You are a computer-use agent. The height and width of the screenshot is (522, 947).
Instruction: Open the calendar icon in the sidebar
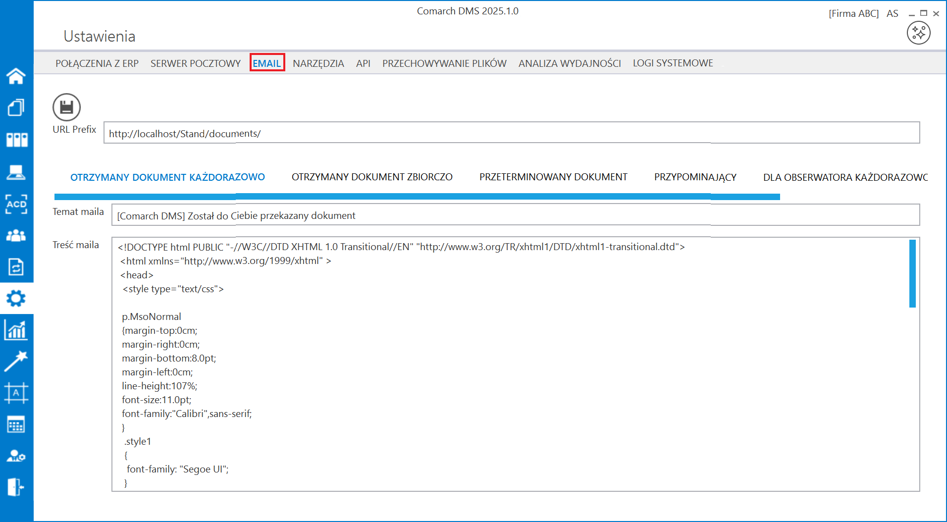click(16, 424)
